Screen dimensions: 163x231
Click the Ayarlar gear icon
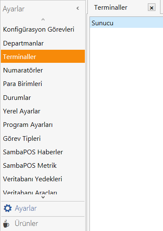(x=8, y=208)
